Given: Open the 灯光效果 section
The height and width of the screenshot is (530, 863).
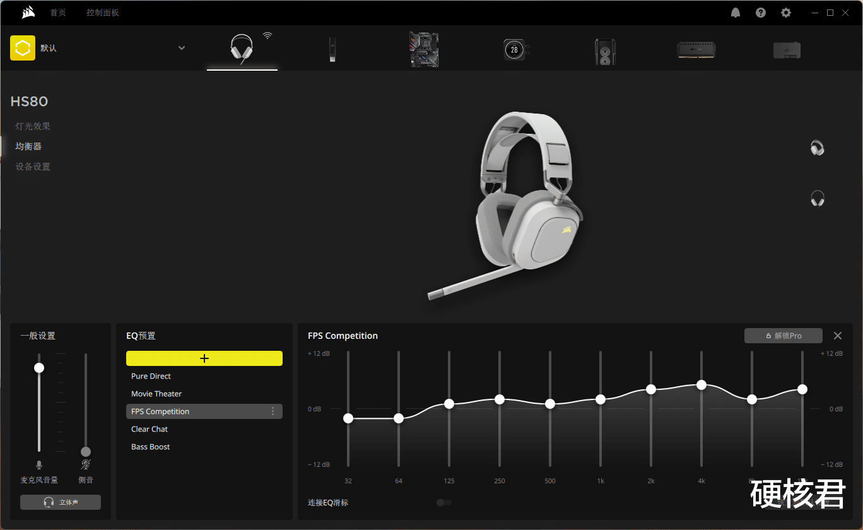Looking at the screenshot, I should [x=33, y=126].
